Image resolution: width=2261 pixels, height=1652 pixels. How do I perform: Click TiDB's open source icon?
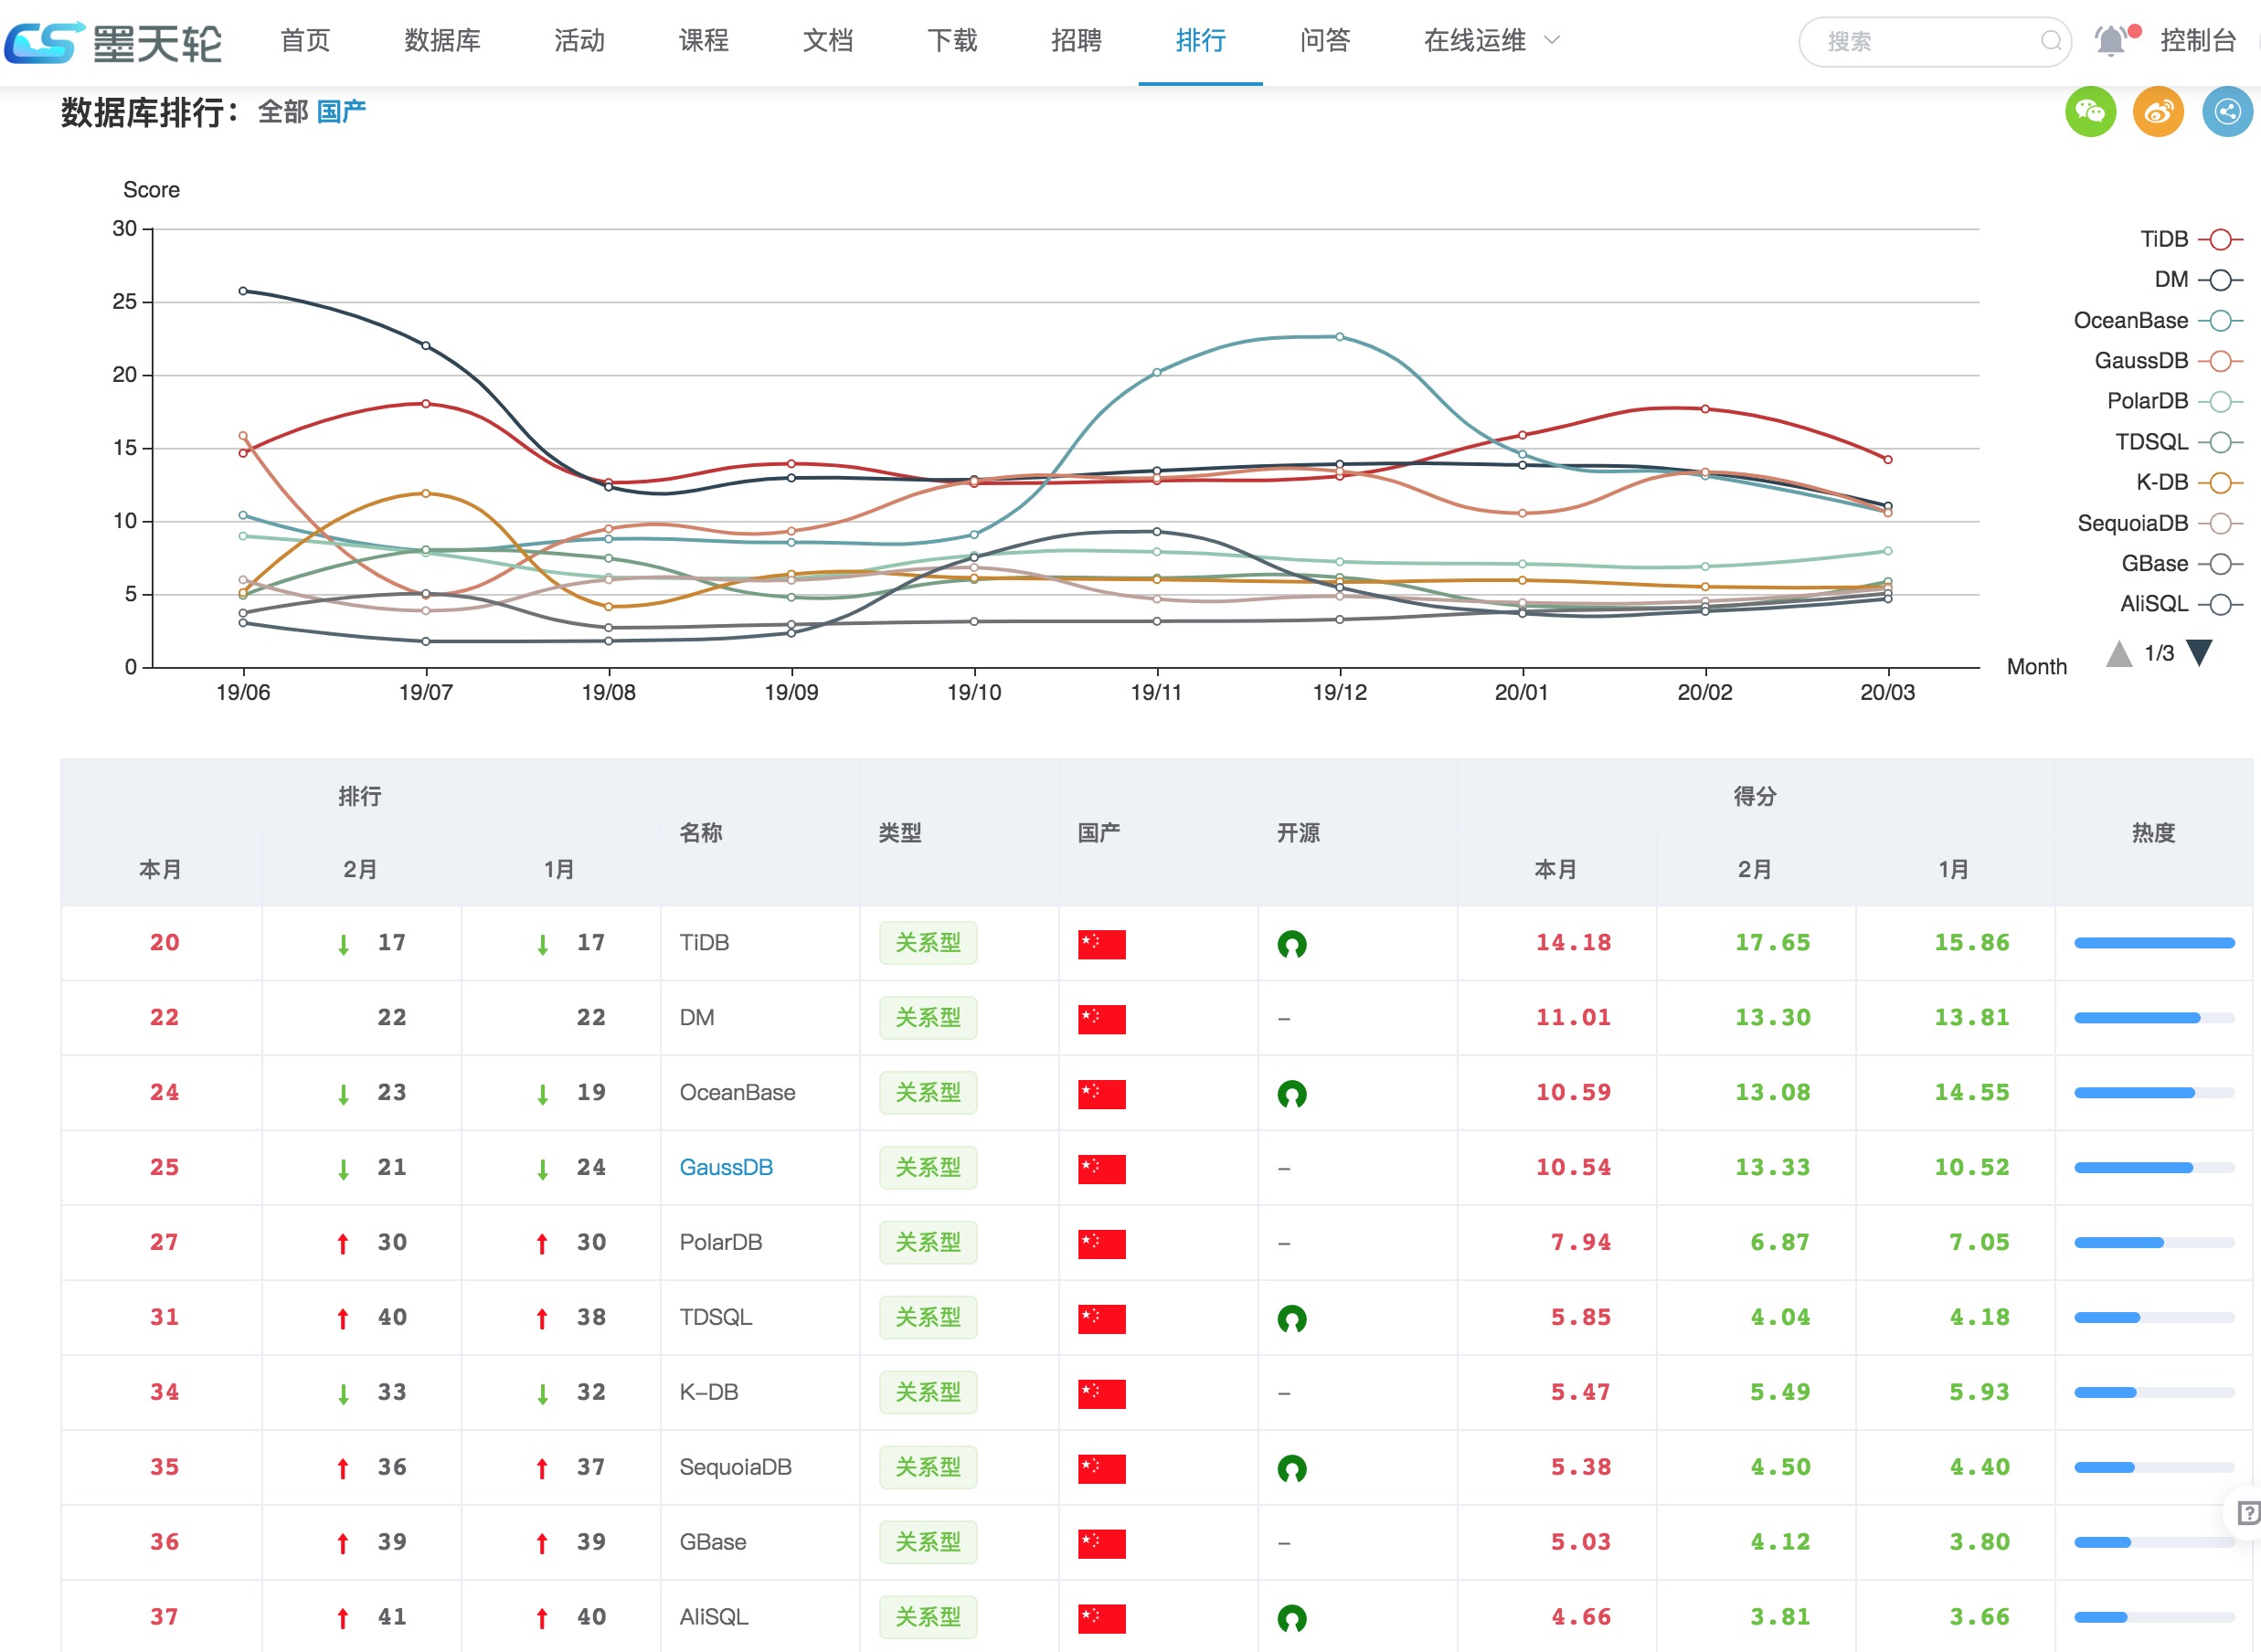(1291, 944)
